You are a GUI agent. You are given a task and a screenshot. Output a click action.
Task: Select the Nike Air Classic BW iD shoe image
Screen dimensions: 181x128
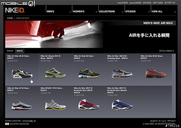click(55, 73)
